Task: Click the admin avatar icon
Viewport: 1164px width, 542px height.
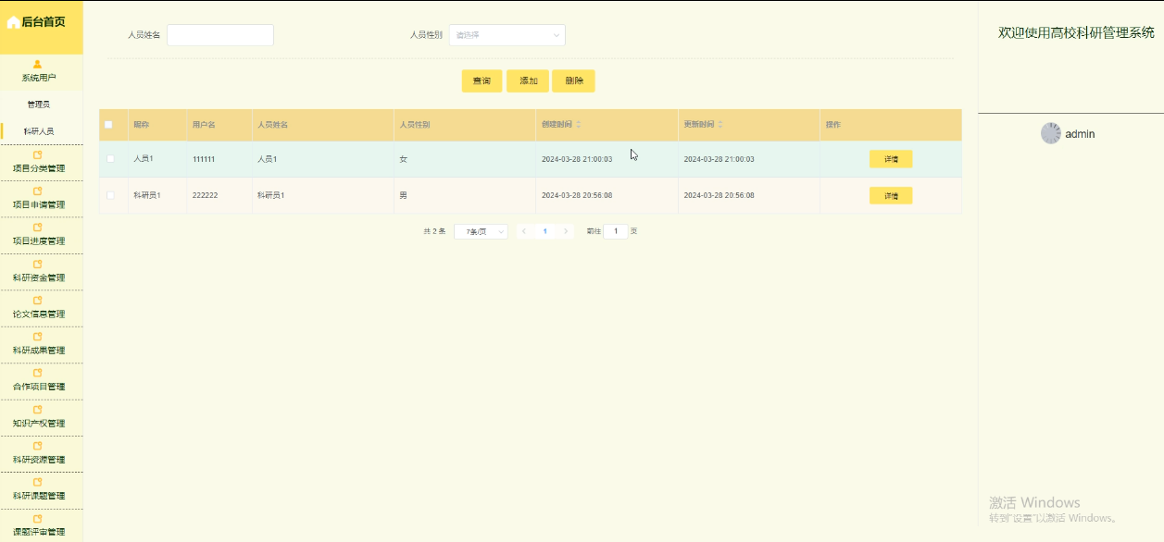Action: (x=1051, y=133)
